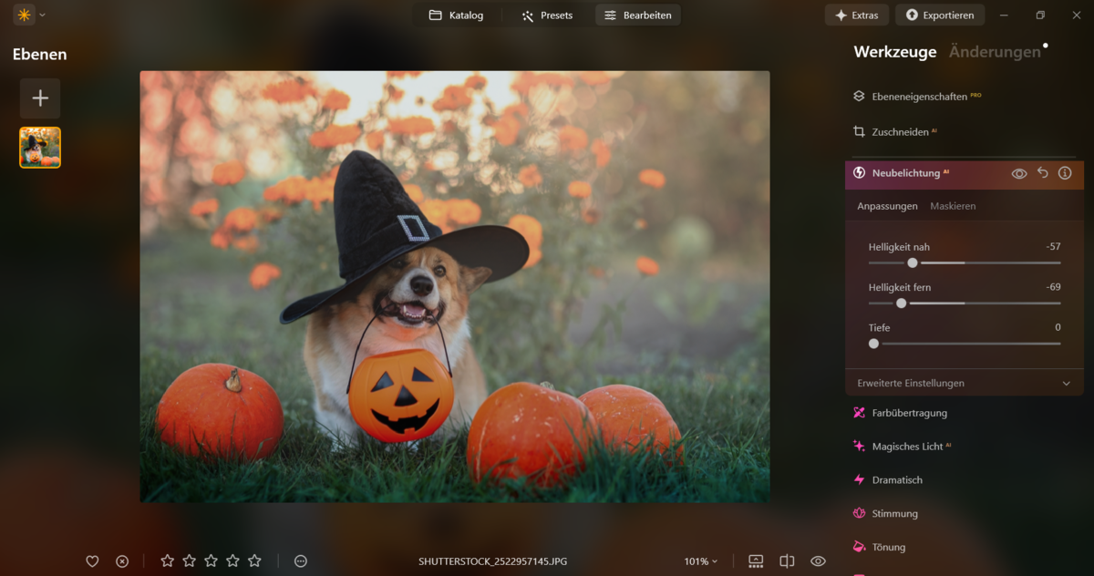Click the before/after comparison icon
1094x576 pixels.
(786, 561)
